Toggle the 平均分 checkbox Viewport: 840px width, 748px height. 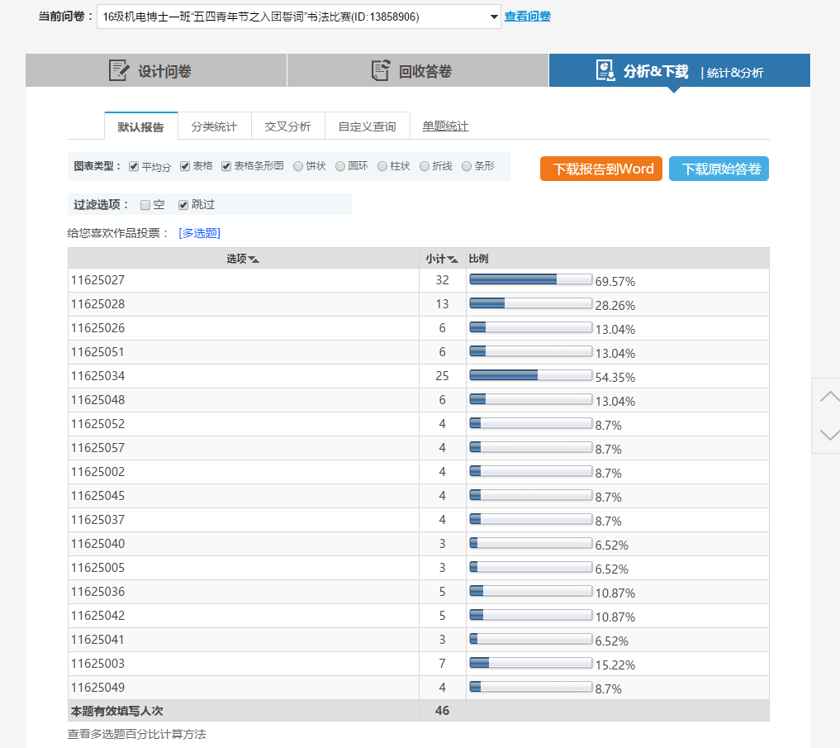pyautogui.click(x=134, y=166)
